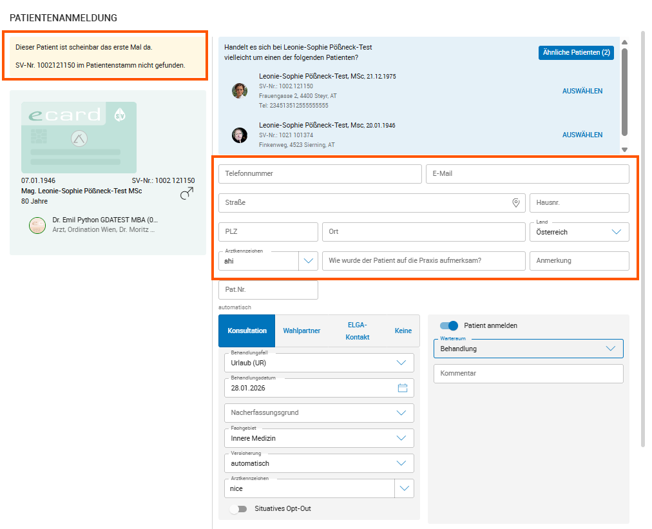Click Dr. Emil Python doctor avatar

pyautogui.click(x=37, y=225)
